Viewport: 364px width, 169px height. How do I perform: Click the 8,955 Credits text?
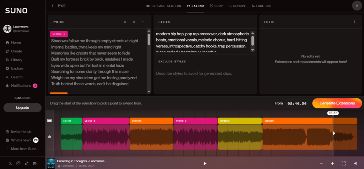(x=22, y=98)
